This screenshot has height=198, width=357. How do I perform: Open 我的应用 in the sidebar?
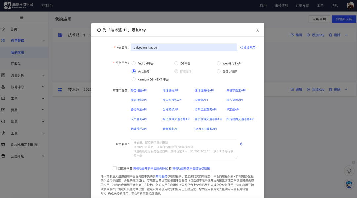18,52
